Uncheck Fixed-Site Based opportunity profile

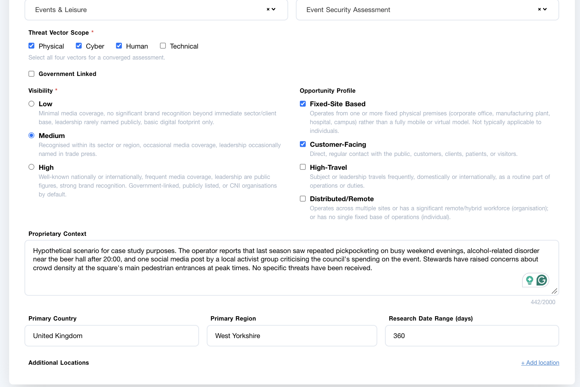303,104
